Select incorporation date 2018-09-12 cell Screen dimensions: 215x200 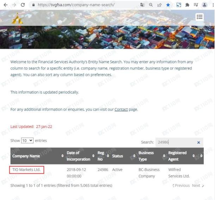tap(76, 173)
